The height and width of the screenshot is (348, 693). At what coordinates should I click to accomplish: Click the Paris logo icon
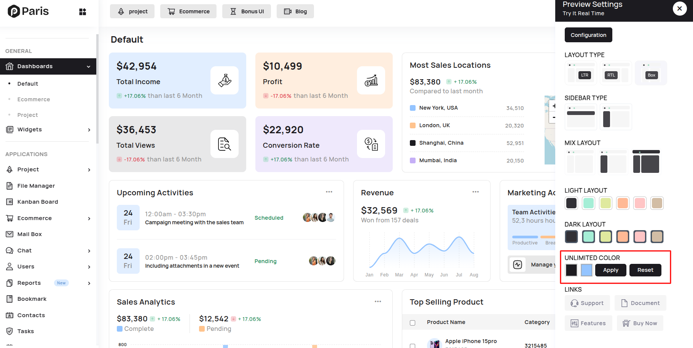click(x=14, y=11)
